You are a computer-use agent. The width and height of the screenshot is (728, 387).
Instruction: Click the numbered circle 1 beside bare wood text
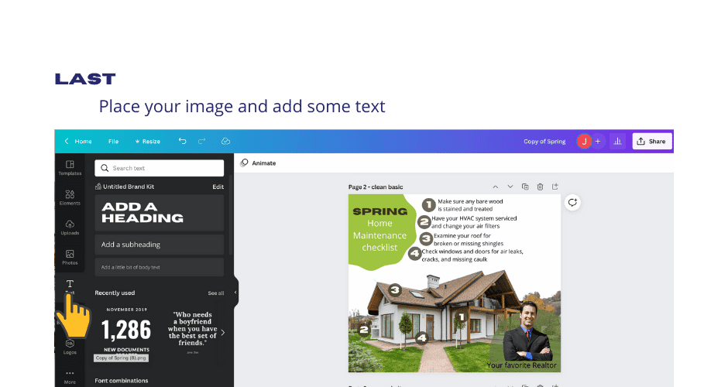(428, 204)
